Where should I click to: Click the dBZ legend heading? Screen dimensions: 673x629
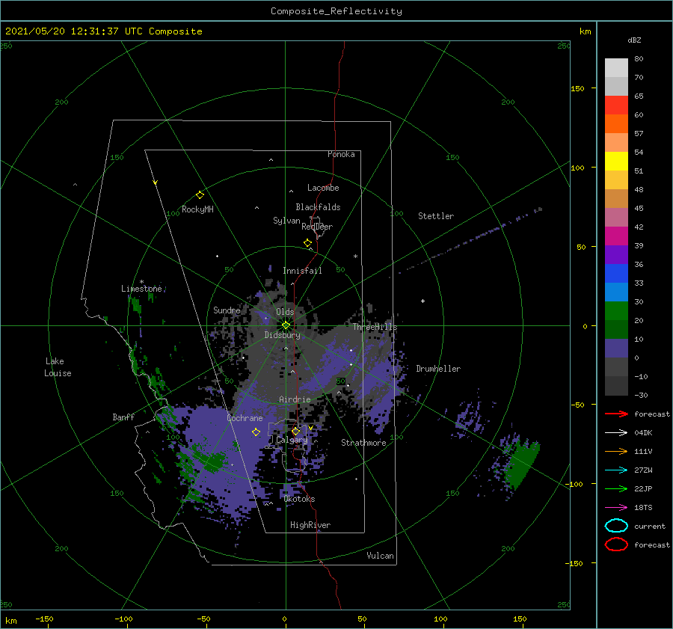634,40
